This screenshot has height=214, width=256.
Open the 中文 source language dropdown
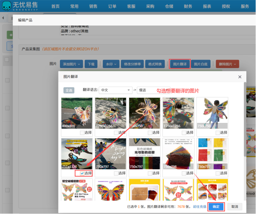pos(115,90)
